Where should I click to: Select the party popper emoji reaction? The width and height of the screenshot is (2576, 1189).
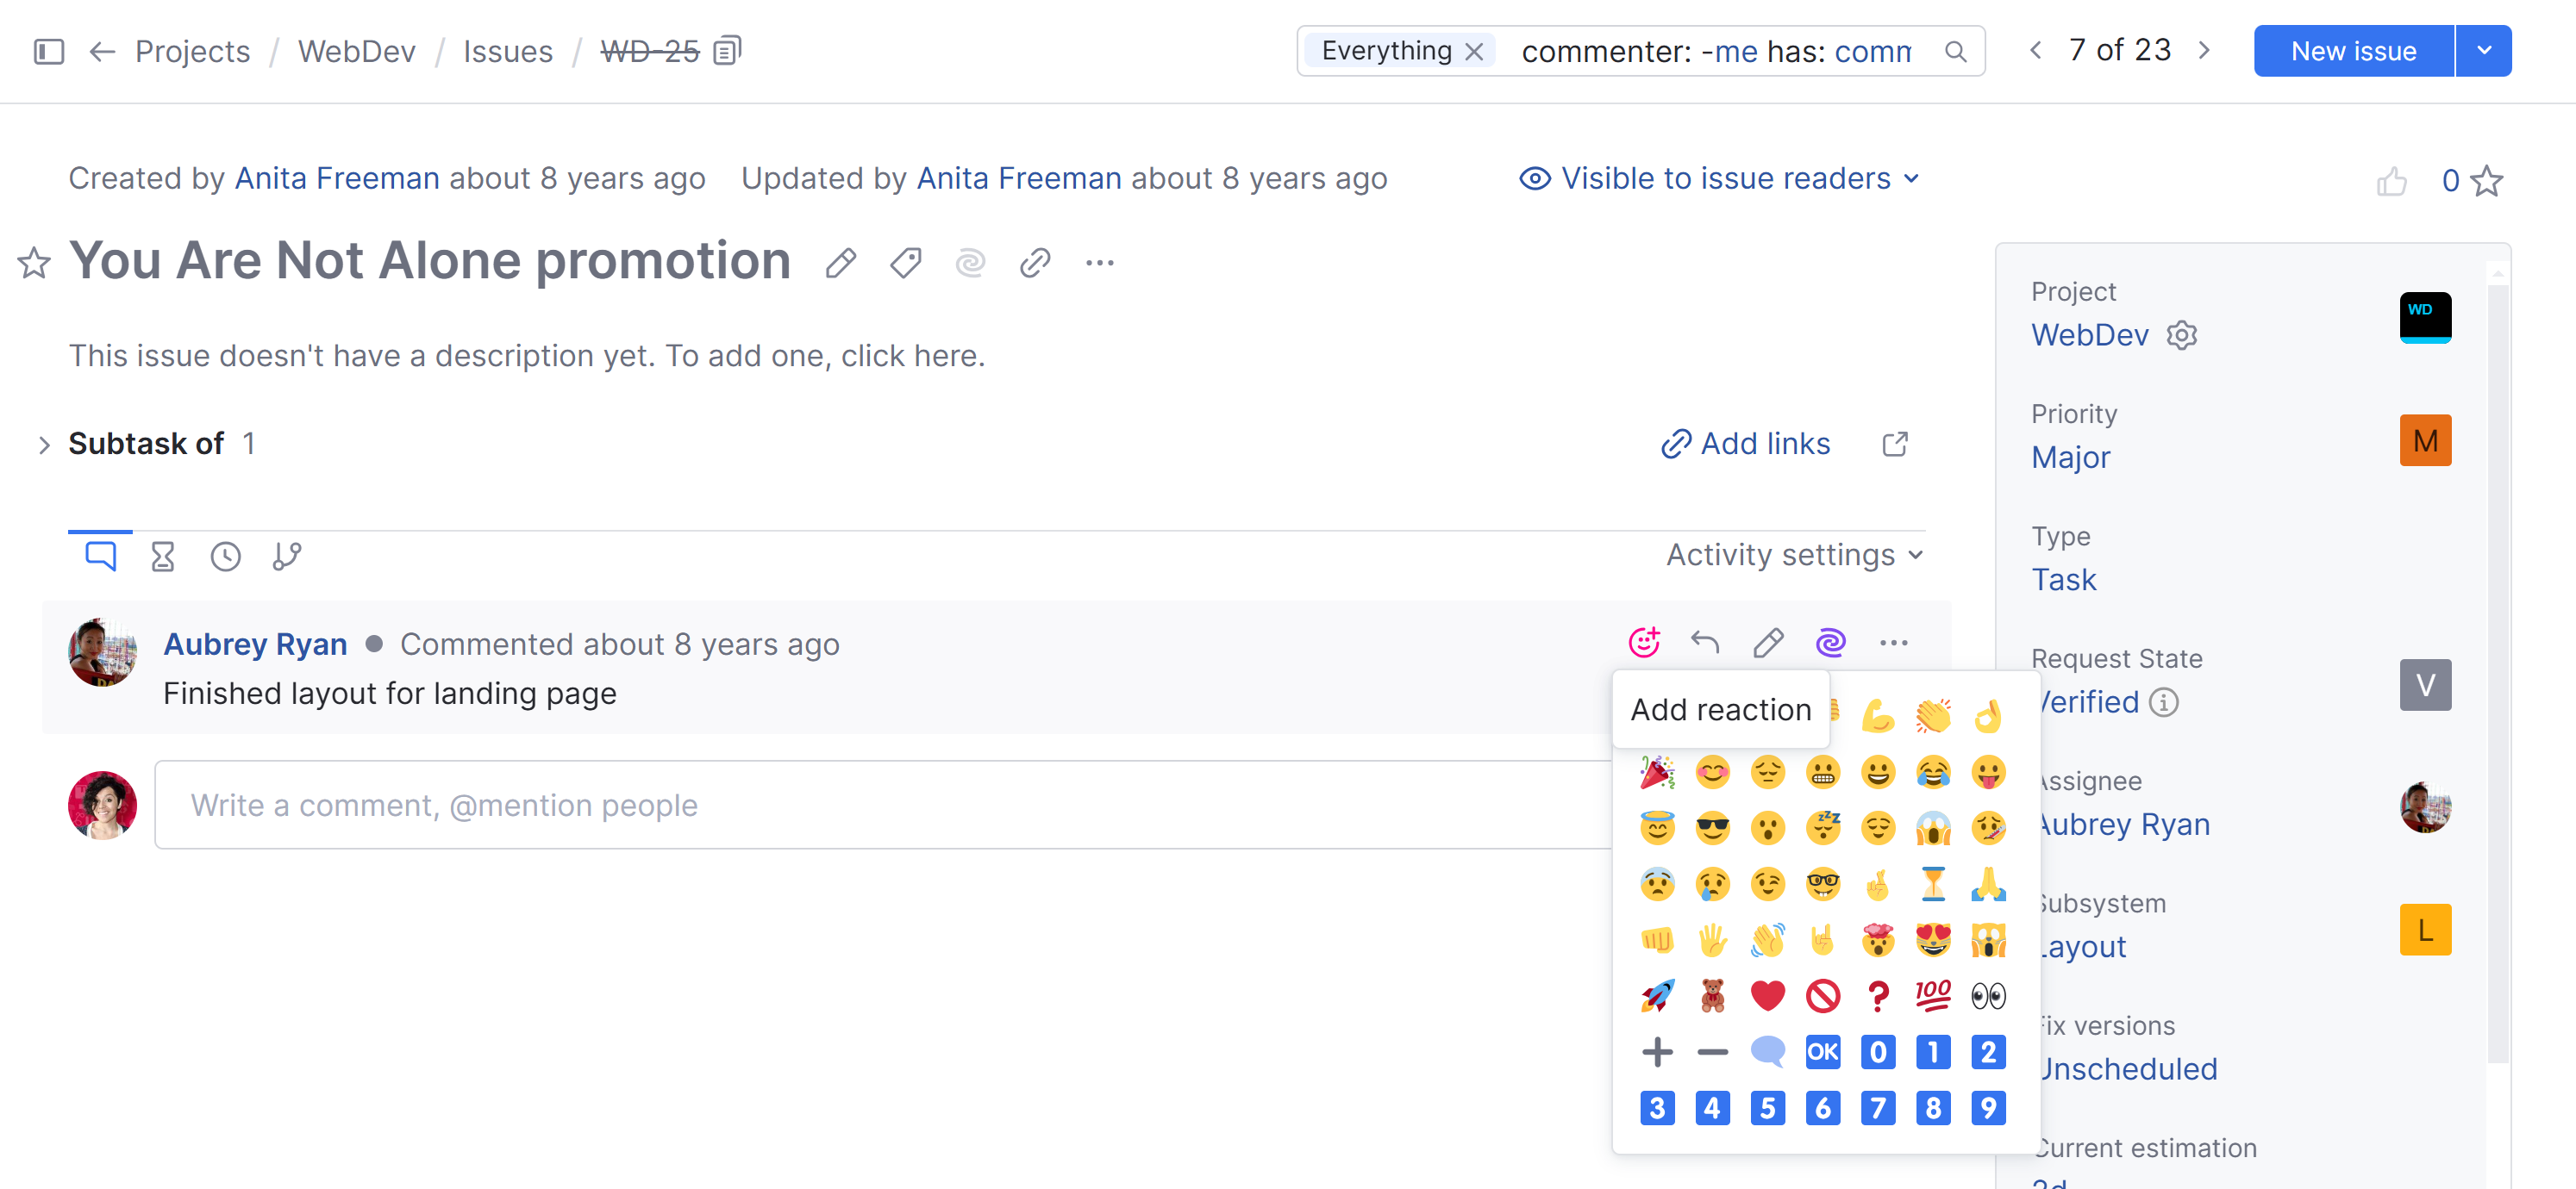click(x=1657, y=772)
